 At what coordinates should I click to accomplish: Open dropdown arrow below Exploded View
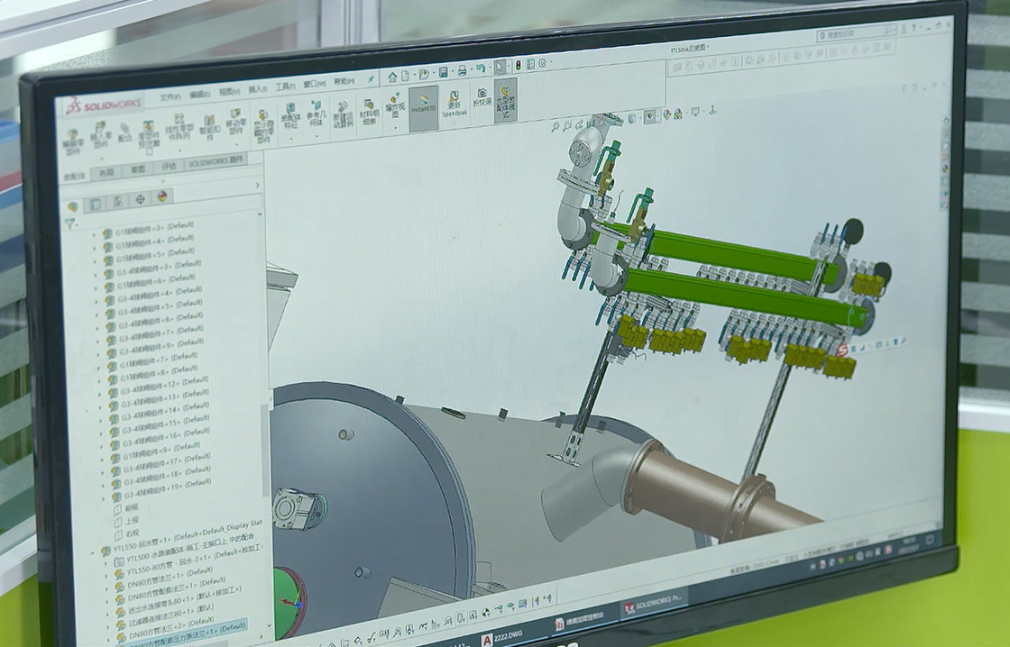click(396, 127)
